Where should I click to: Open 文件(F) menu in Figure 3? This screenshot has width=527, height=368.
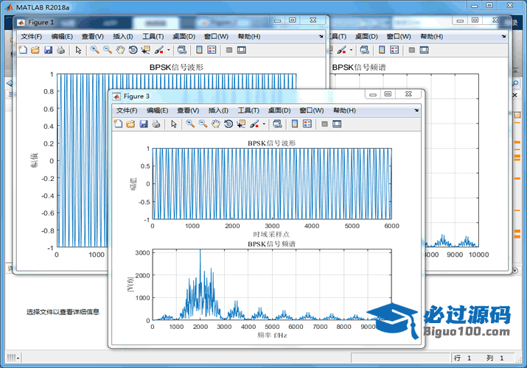[x=127, y=110]
